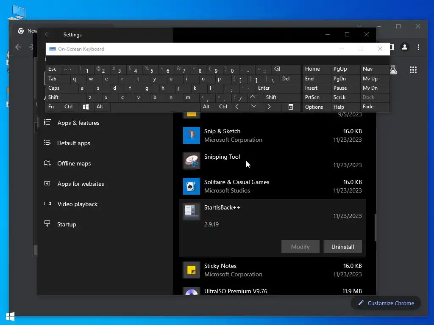This screenshot has width=434, height=325.
Task: Select the Snipping Tool app name
Action: point(222,157)
